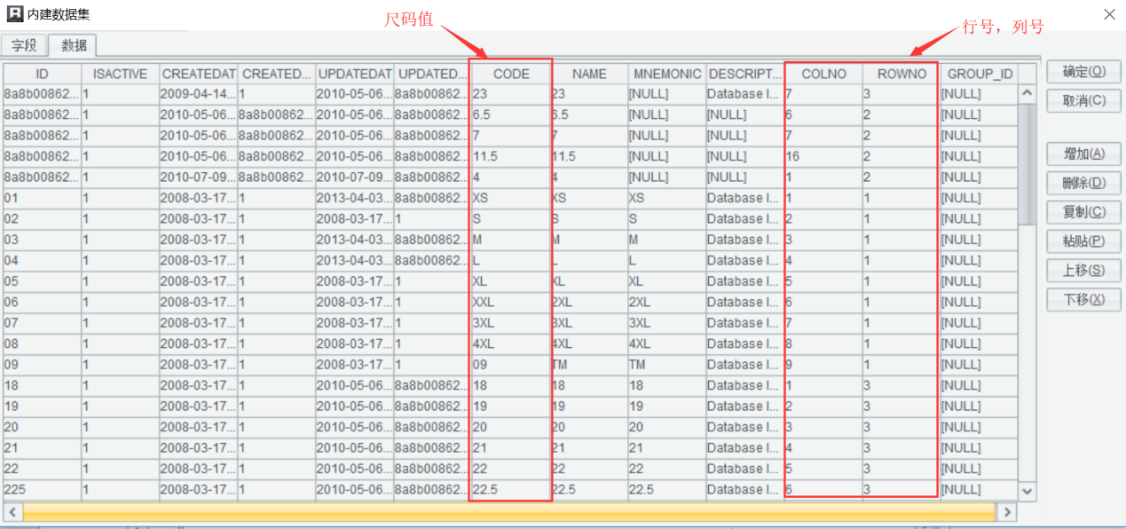The width and height of the screenshot is (1126, 529).
Task: Click the ID cell "01"
Action: click(42, 198)
